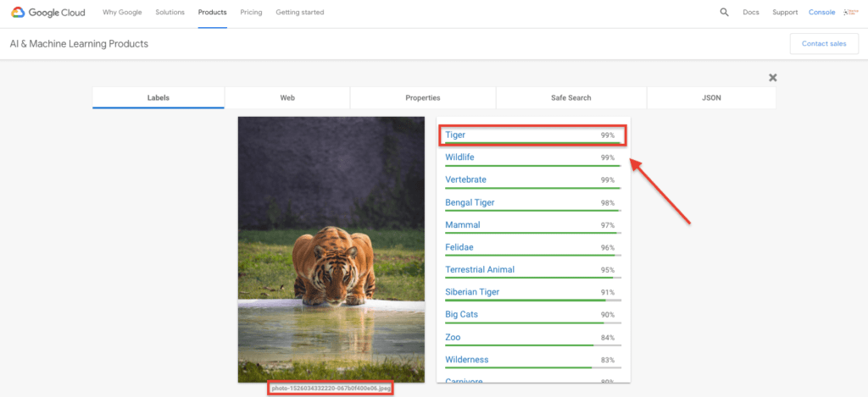
Task: Click the Google Cloud logo
Action: point(49,13)
